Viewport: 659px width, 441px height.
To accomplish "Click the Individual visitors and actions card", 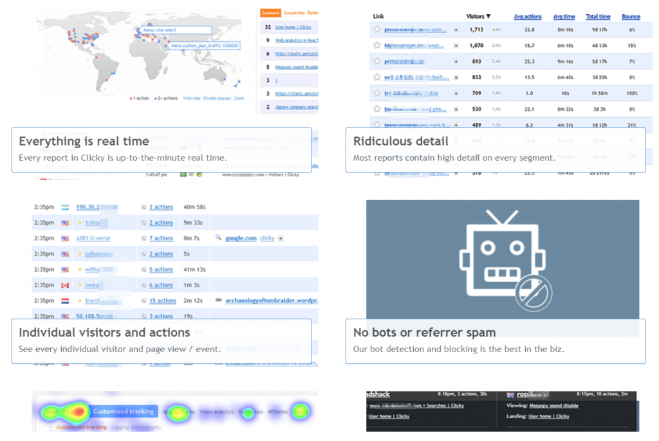I will [x=162, y=341].
